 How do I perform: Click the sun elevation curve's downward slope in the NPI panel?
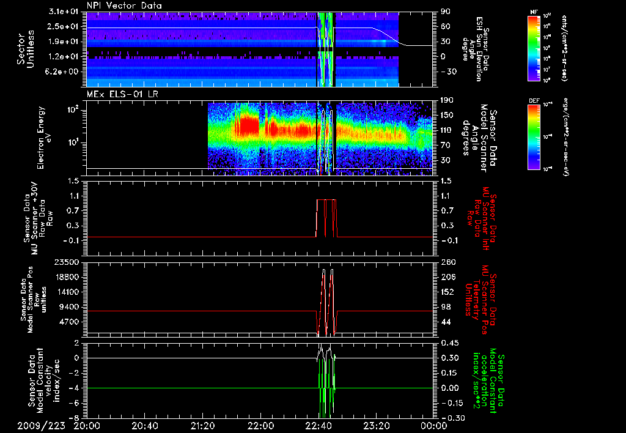(389, 36)
